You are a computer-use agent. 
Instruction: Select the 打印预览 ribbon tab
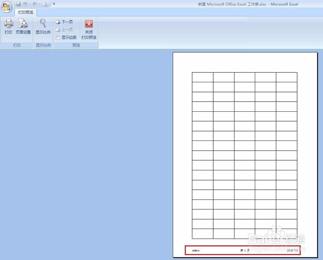tap(26, 12)
